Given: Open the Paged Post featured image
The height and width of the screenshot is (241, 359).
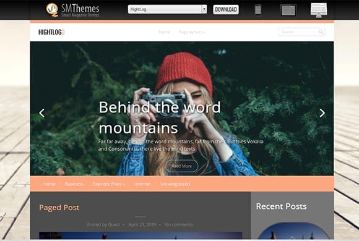Looking at the screenshot, I should (x=141, y=235).
